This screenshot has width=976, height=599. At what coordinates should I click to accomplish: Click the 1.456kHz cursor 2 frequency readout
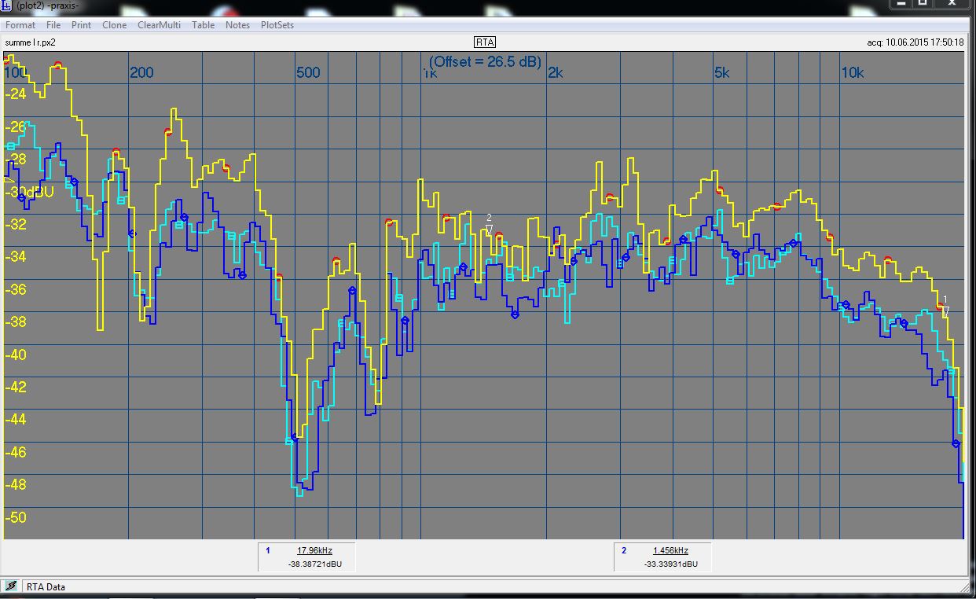point(670,550)
